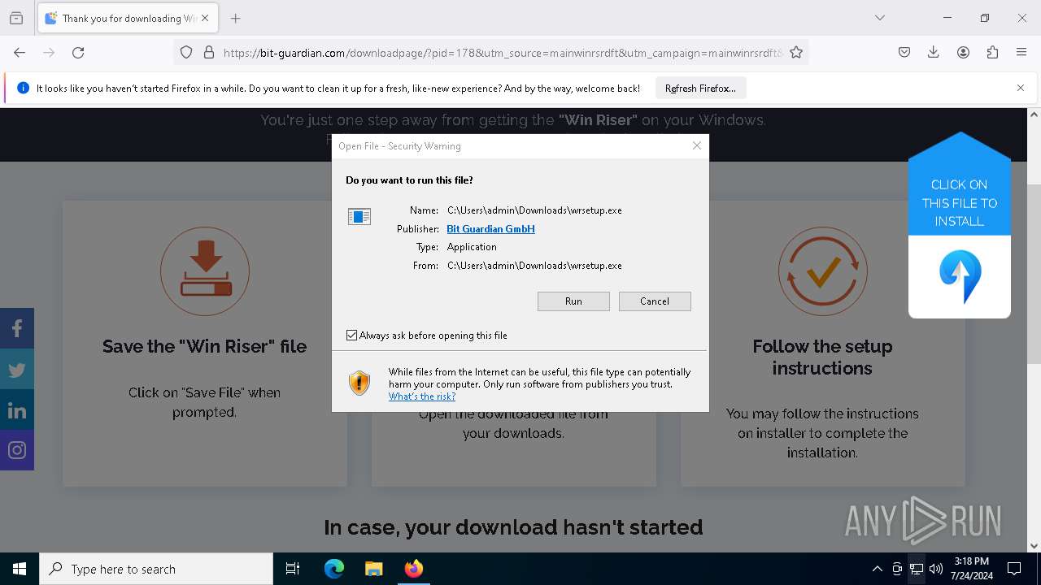Open Instagram sidebar icon

click(17, 450)
